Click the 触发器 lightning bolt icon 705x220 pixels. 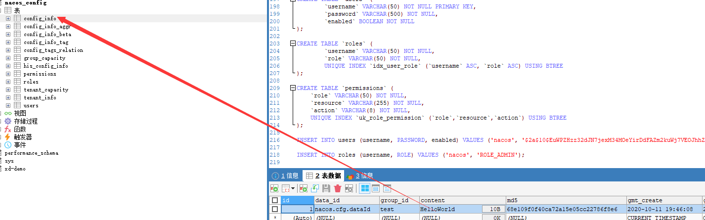click(x=8, y=137)
